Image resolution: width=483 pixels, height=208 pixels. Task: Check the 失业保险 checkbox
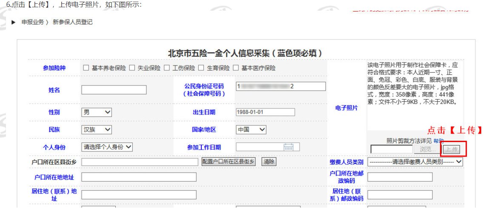click(132, 68)
